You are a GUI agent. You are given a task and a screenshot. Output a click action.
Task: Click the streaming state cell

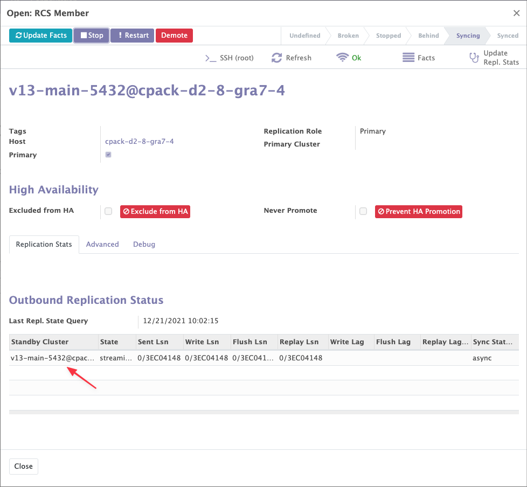point(116,358)
